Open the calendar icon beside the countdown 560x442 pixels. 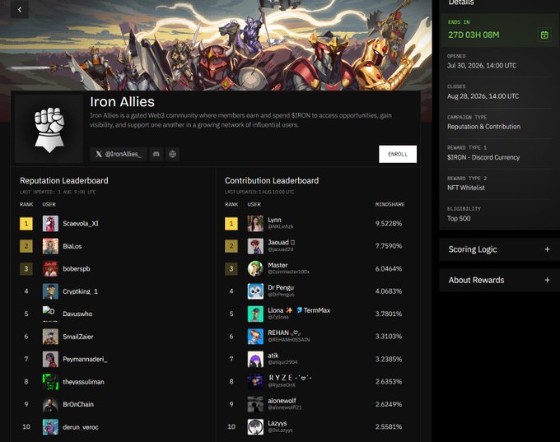(544, 35)
